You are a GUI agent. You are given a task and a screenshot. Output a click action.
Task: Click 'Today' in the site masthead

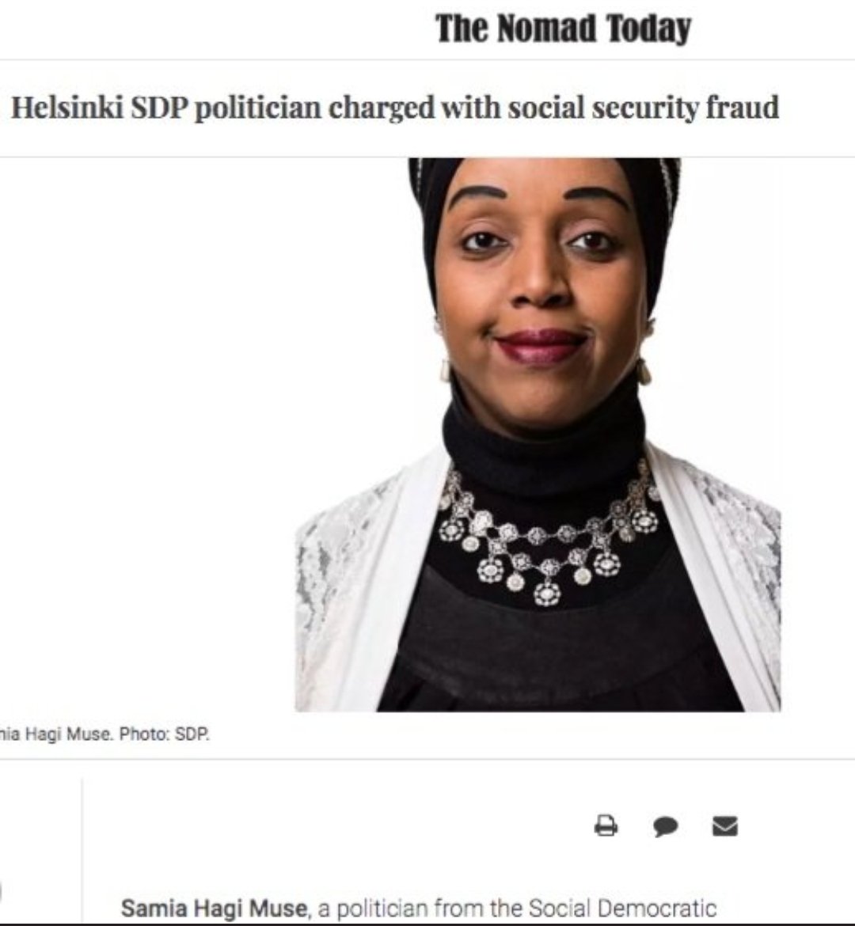pos(649,28)
